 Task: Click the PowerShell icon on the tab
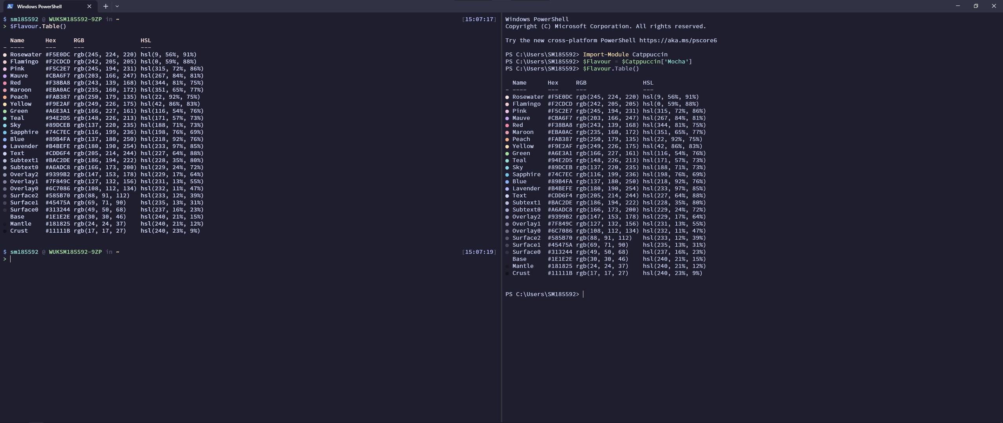(10, 6)
